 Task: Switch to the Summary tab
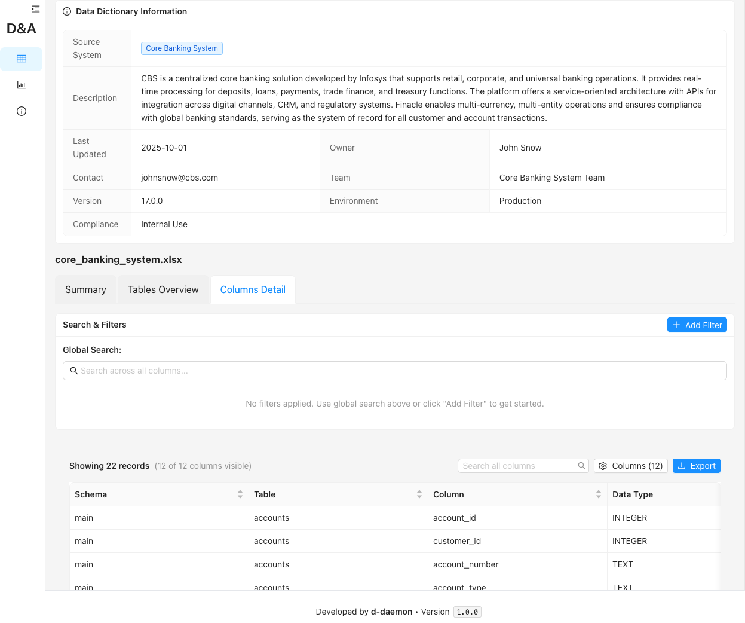pyautogui.click(x=85, y=289)
